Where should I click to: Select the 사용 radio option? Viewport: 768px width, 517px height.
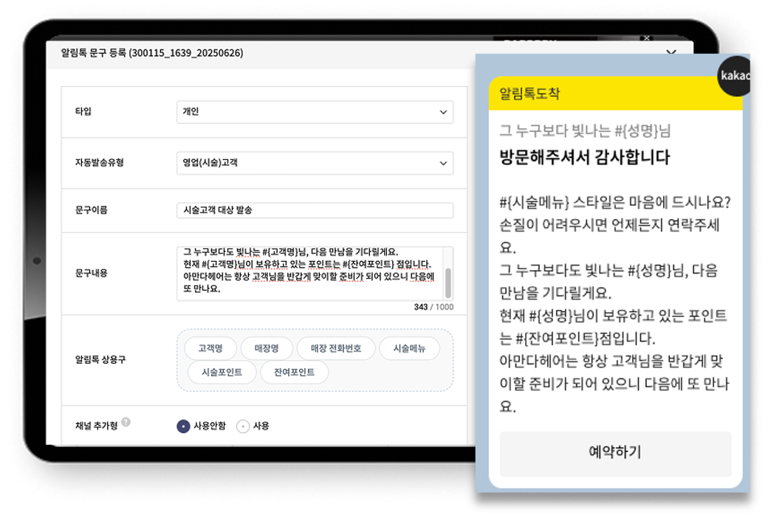(x=243, y=426)
